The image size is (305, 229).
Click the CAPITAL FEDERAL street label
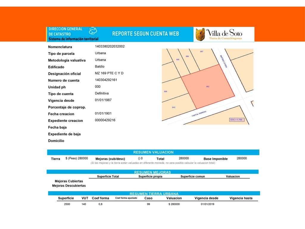tap(199, 114)
